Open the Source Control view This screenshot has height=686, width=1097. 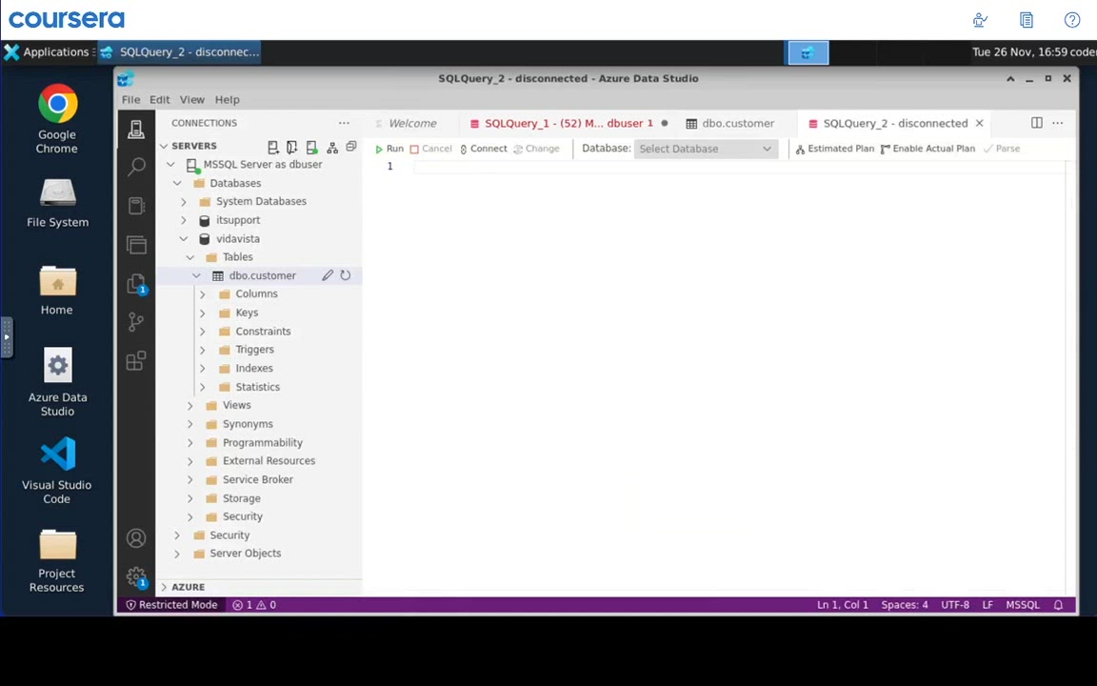point(136,322)
